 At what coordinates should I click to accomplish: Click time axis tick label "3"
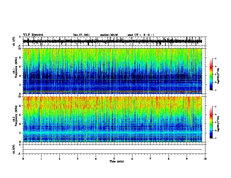[x=78, y=159]
